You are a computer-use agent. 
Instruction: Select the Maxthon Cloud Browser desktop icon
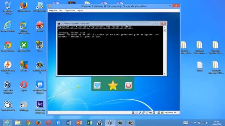pyautogui.click(x=40, y=87)
